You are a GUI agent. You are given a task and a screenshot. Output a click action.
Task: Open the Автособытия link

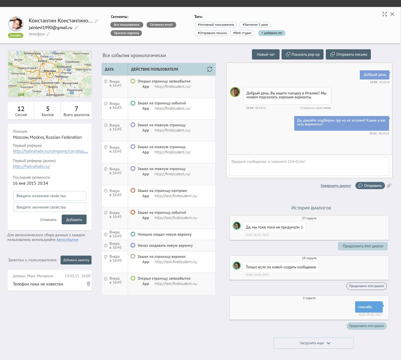click(x=67, y=240)
